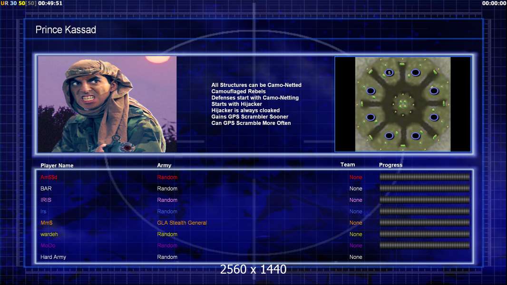Click "Gains GPS Scrambler Sooner" line
Image resolution: width=507 pixels, height=285 pixels.
[x=250, y=116]
